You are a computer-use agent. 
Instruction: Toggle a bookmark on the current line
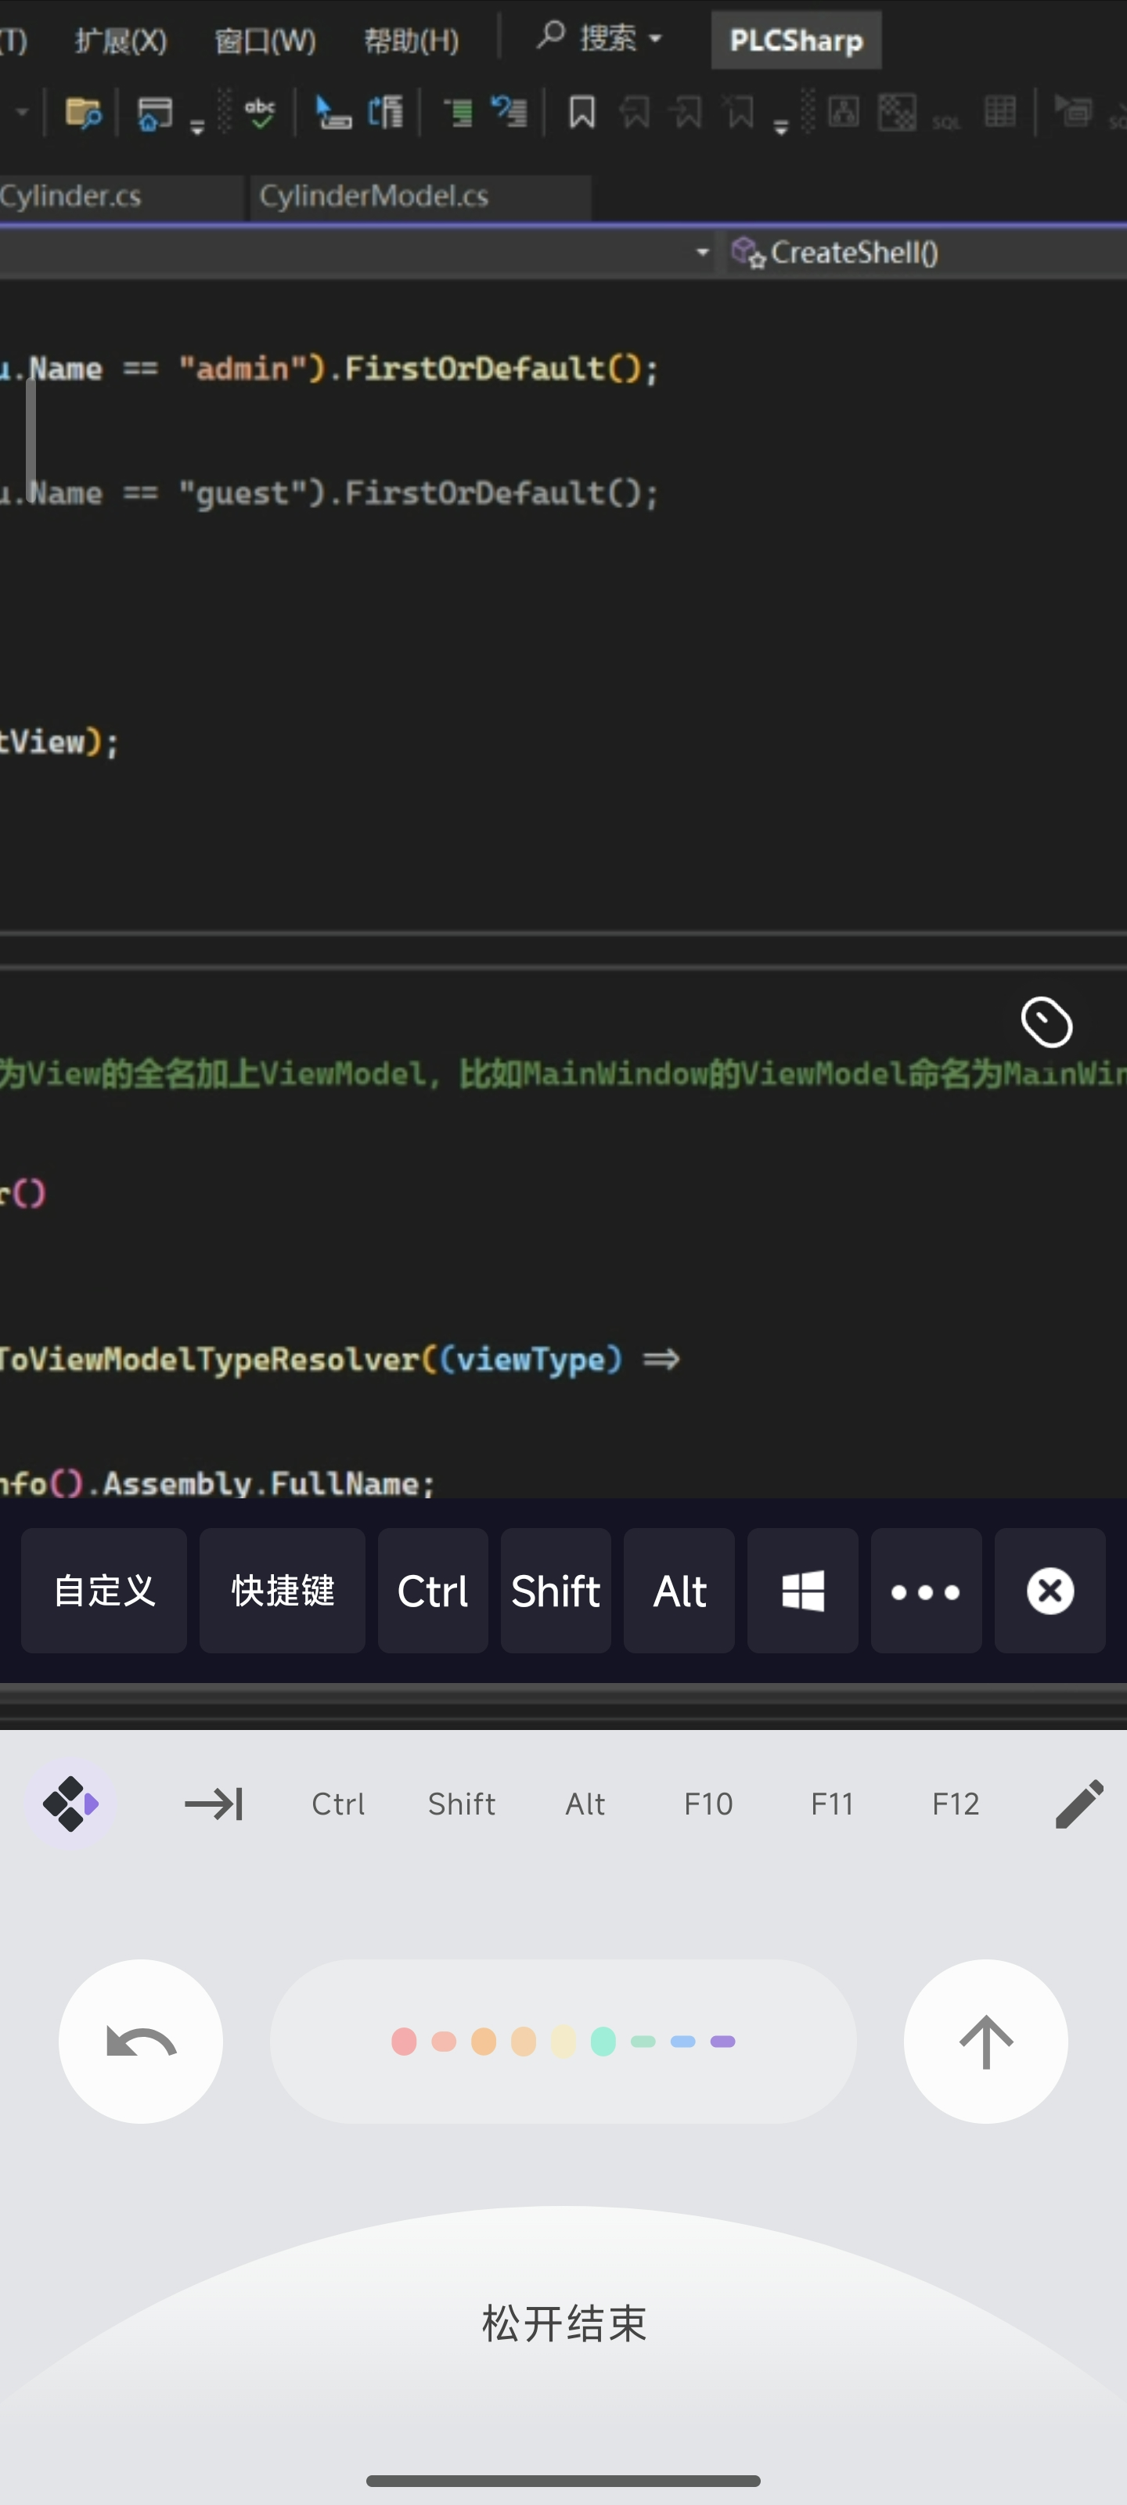(582, 113)
